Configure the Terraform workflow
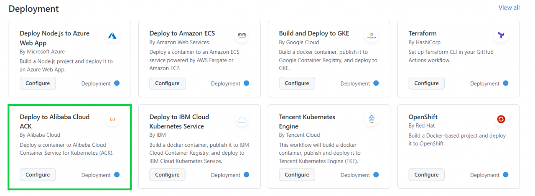The image size is (535, 196). point(426,83)
